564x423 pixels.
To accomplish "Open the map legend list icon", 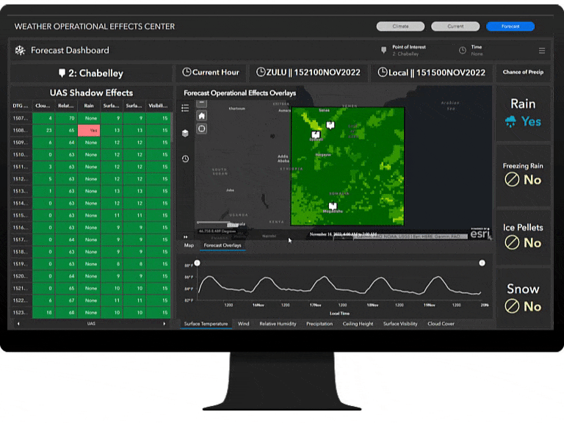I will pyautogui.click(x=185, y=108).
